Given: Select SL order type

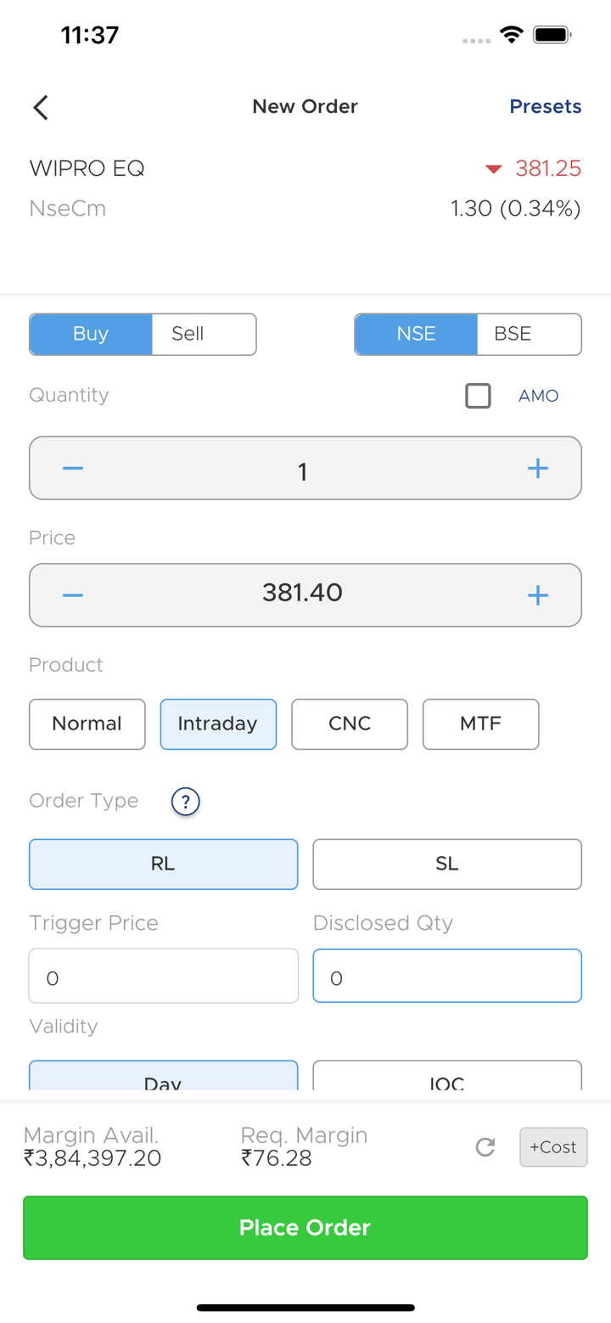Looking at the screenshot, I should [x=447, y=864].
